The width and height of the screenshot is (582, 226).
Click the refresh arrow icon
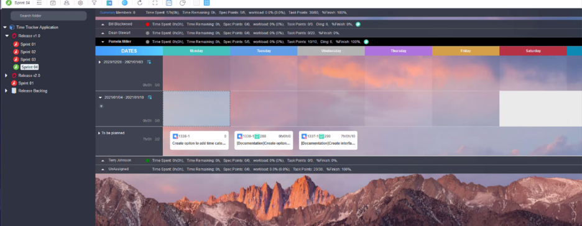point(139,3)
